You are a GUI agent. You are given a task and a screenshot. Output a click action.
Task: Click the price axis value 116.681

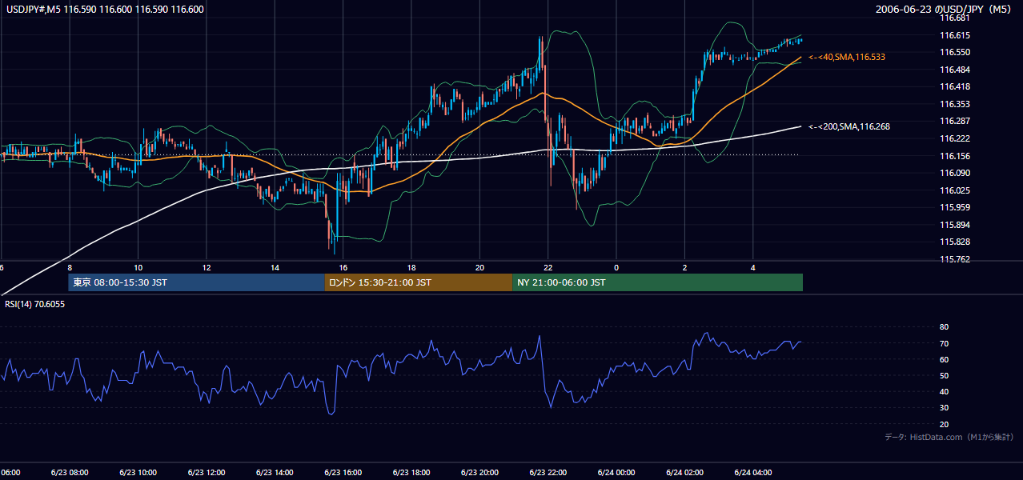pyautogui.click(x=954, y=18)
